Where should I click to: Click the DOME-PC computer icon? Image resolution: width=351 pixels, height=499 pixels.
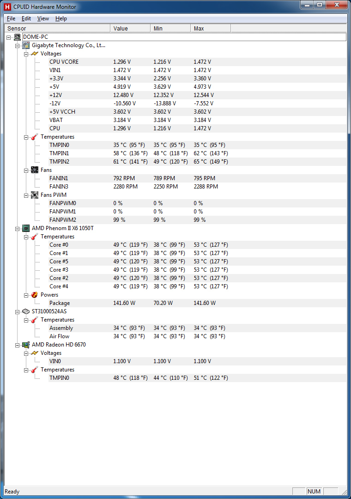coord(18,37)
